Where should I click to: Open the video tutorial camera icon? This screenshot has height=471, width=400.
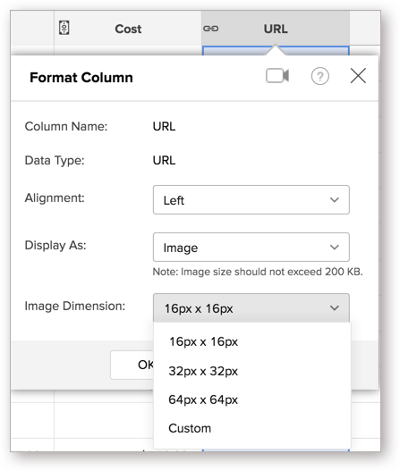pos(277,76)
